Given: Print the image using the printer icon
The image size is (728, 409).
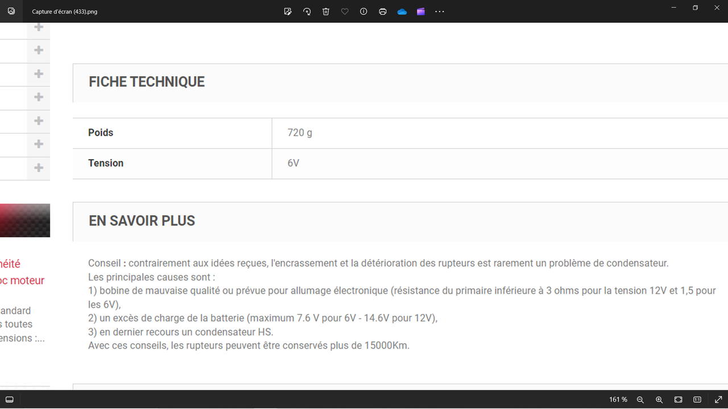Looking at the screenshot, I should tap(383, 11).
